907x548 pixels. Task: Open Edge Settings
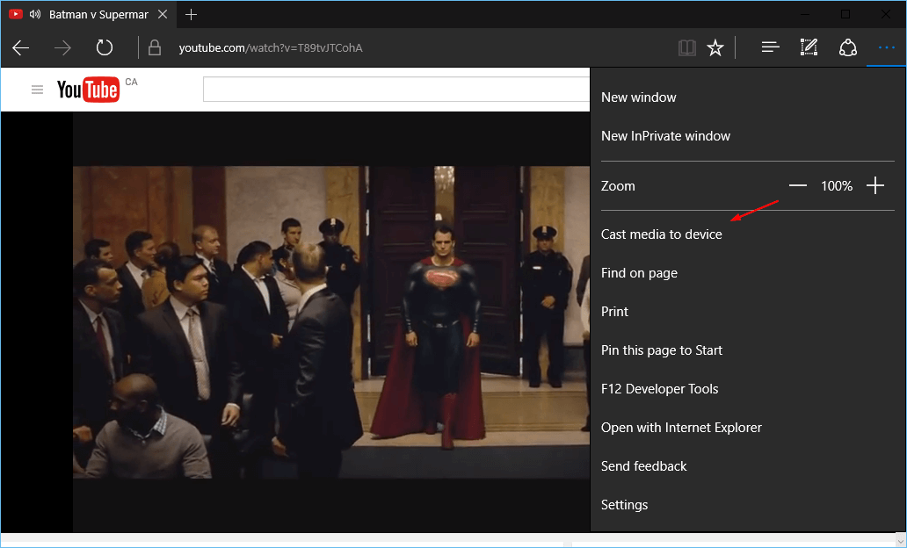pyautogui.click(x=624, y=504)
